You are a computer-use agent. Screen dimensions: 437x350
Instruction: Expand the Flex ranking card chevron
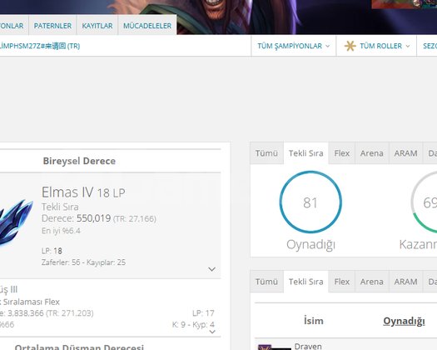coord(212,332)
